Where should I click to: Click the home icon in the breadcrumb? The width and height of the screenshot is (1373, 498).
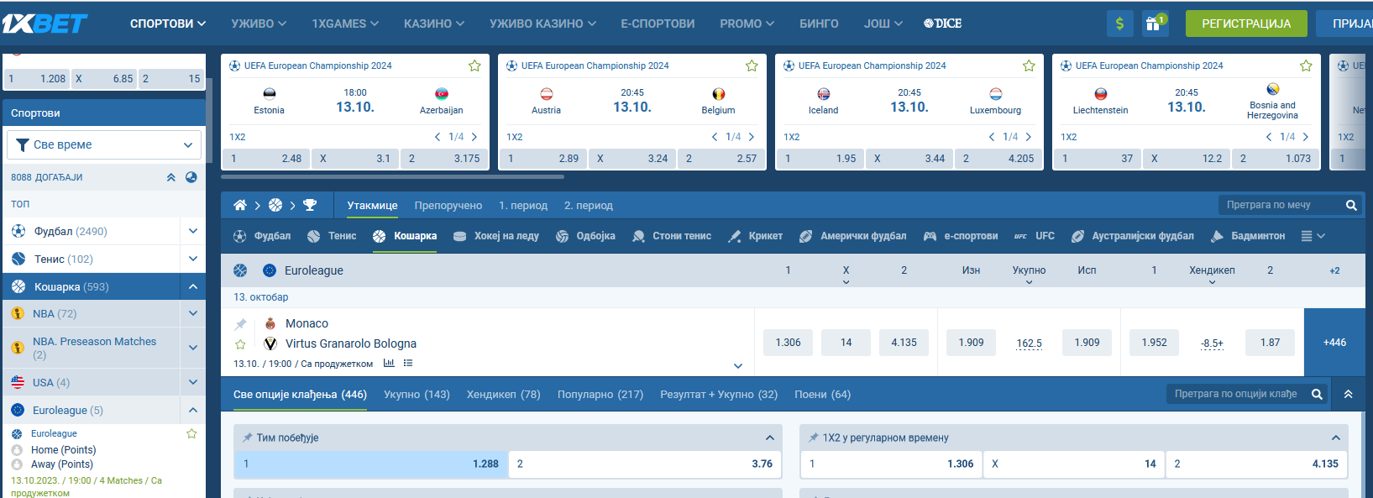coord(240,205)
